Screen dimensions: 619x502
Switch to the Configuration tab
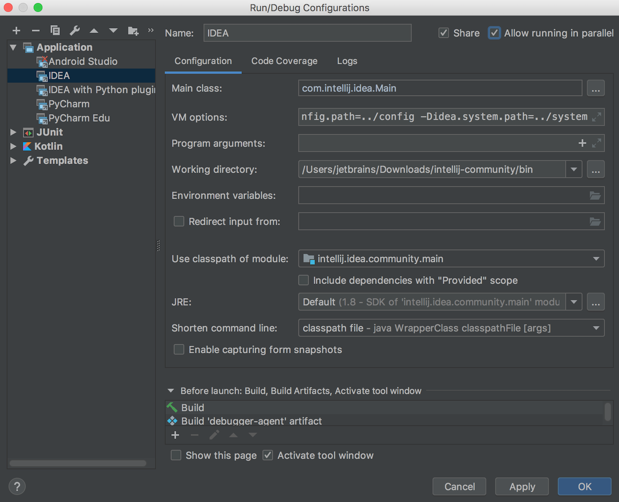[x=203, y=61]
